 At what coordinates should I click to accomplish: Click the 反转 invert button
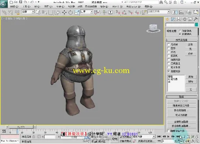click(x=190, y=53)
